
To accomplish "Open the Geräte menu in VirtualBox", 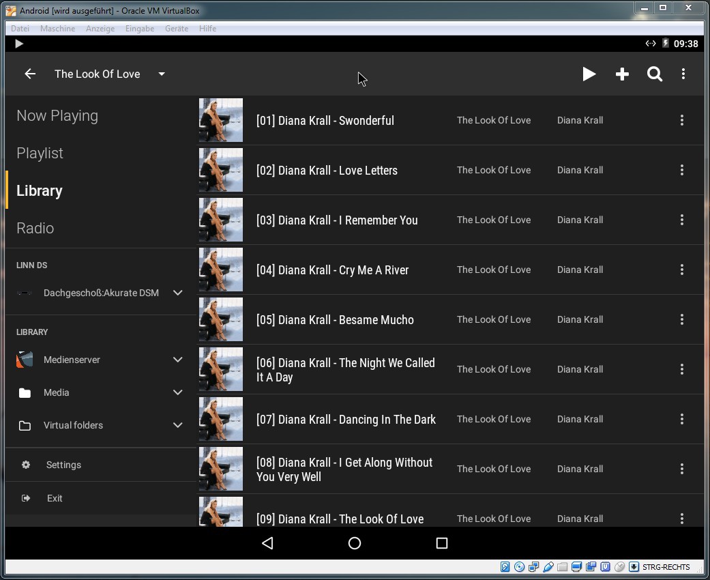I will pyautogui.click(x=177, y=29).
